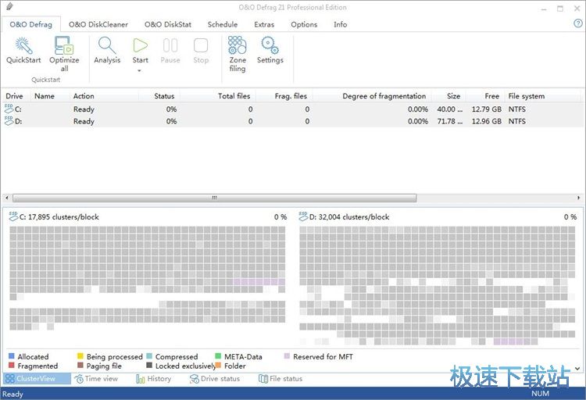Sort by Size column header
Screen dimensions: 586x400
(454, 96)
